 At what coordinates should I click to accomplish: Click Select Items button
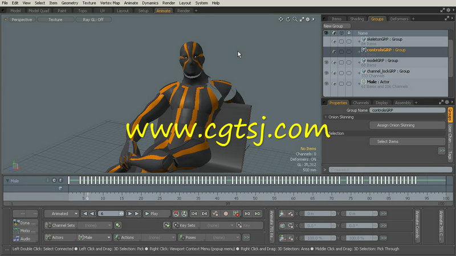[x=407, y=141]
